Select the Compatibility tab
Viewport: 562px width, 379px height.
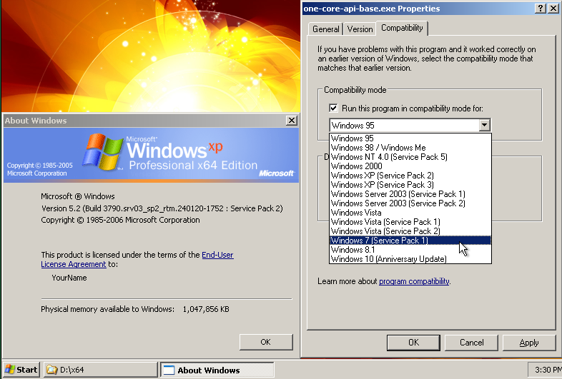[402, 28]
